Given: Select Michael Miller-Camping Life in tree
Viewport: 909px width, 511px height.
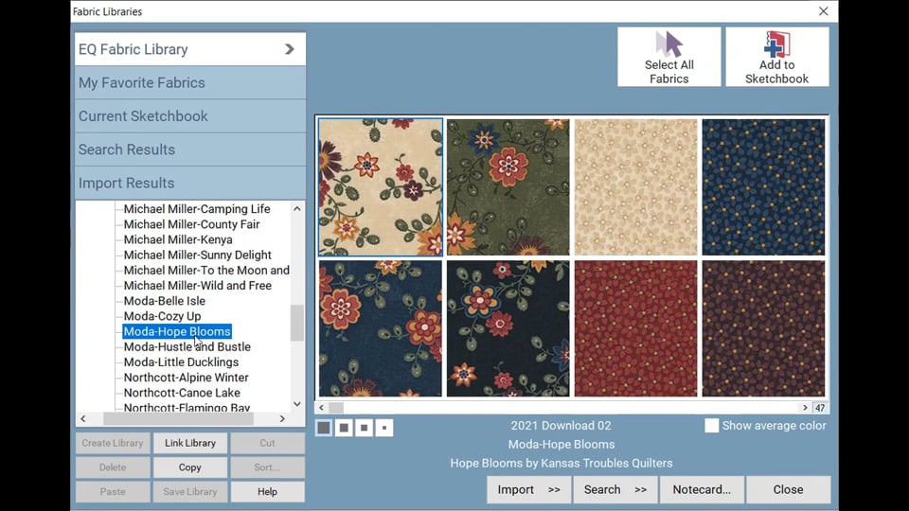Looking at the screenshot, I should point(197,208).
